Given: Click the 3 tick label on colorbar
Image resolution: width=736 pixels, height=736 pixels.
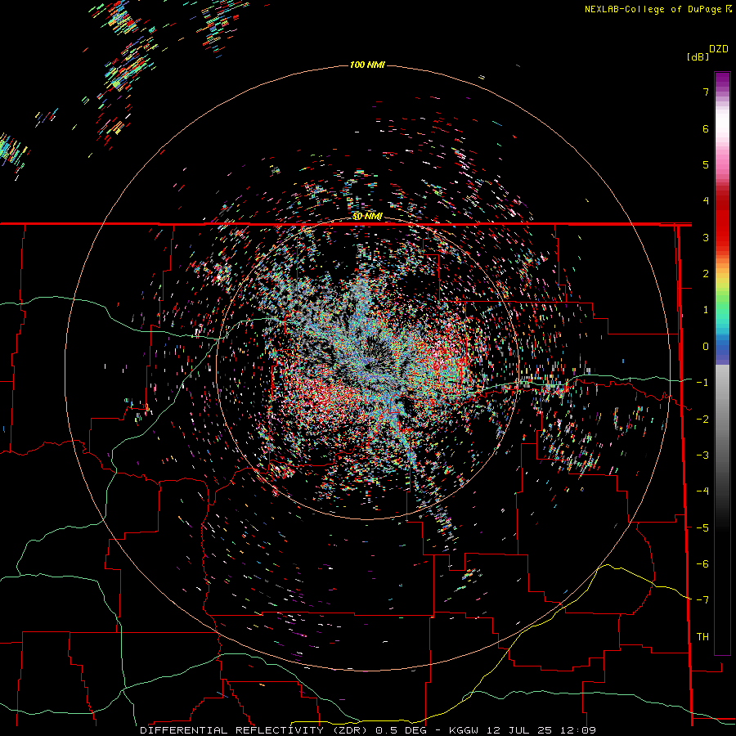Looking at the screenshot, I should point(706,237).
